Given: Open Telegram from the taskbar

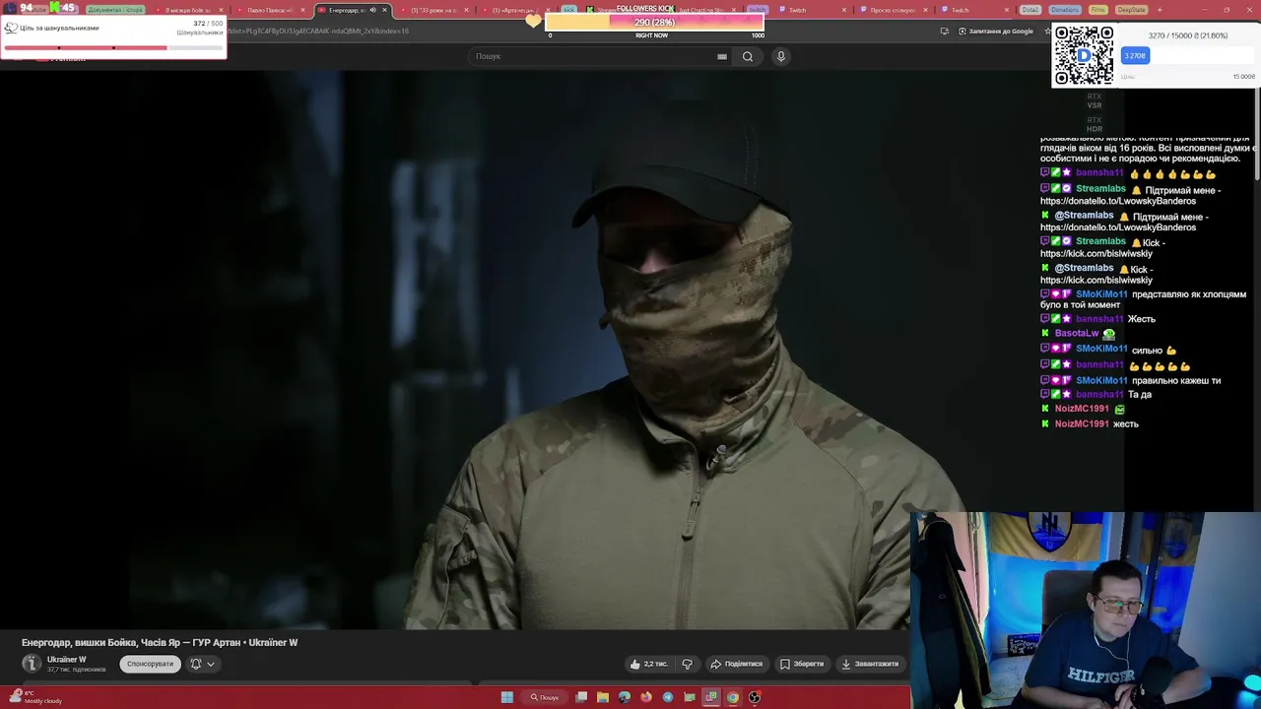Looking at the screenshot, I should coord(668,697).
